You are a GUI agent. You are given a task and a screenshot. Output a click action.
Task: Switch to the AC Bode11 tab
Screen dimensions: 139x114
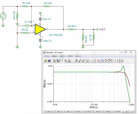(77, 111)
